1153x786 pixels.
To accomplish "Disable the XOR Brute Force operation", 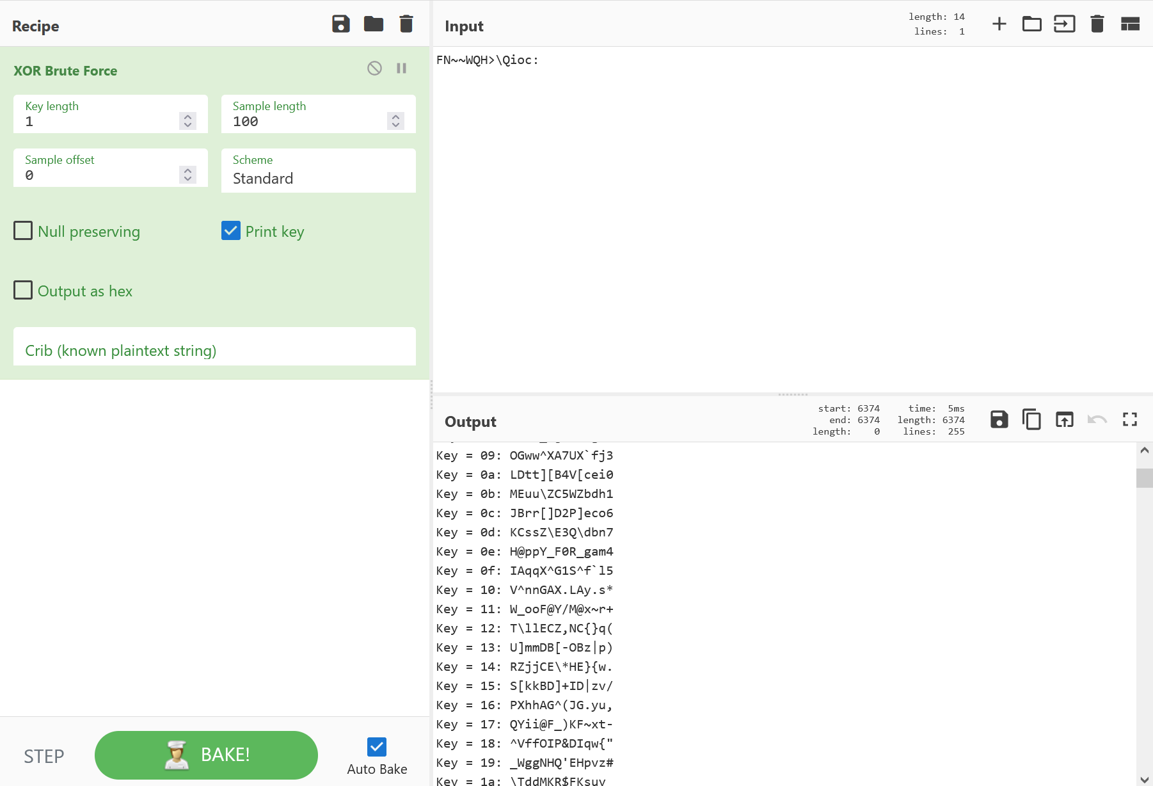I will point(375,68).
